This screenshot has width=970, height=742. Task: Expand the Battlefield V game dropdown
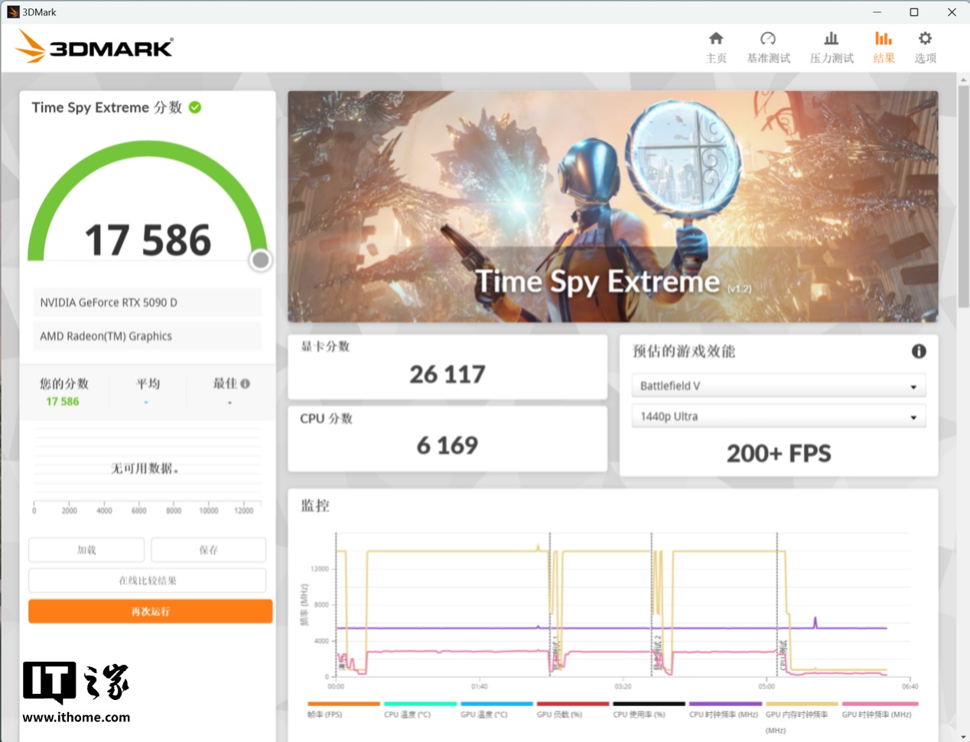click(x=778, y=386)
